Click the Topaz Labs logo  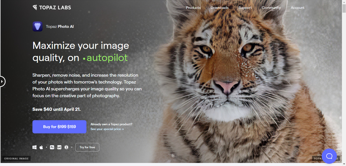tap(52, 7)
